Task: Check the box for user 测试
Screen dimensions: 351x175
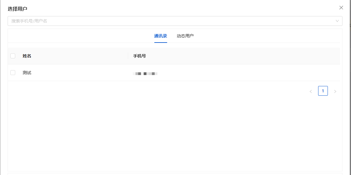Action: (x=13, y=73)
